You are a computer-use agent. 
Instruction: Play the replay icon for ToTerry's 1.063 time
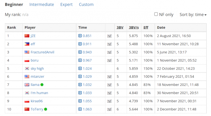click(x=80, y=109)
